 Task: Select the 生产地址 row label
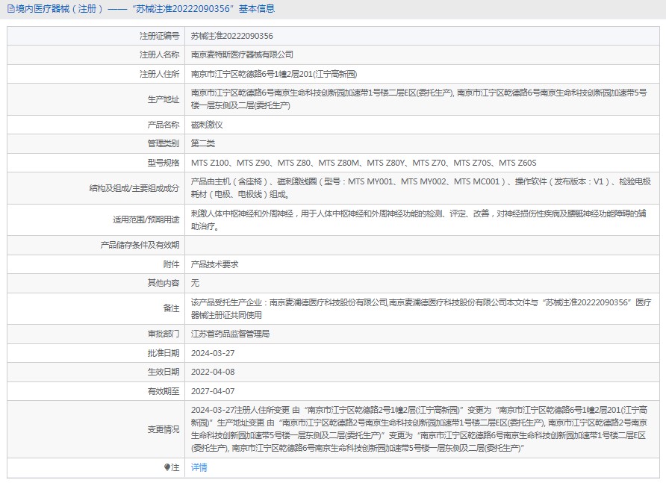tap(164, 99)
